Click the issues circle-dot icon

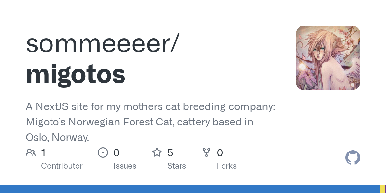coord(103,152)
